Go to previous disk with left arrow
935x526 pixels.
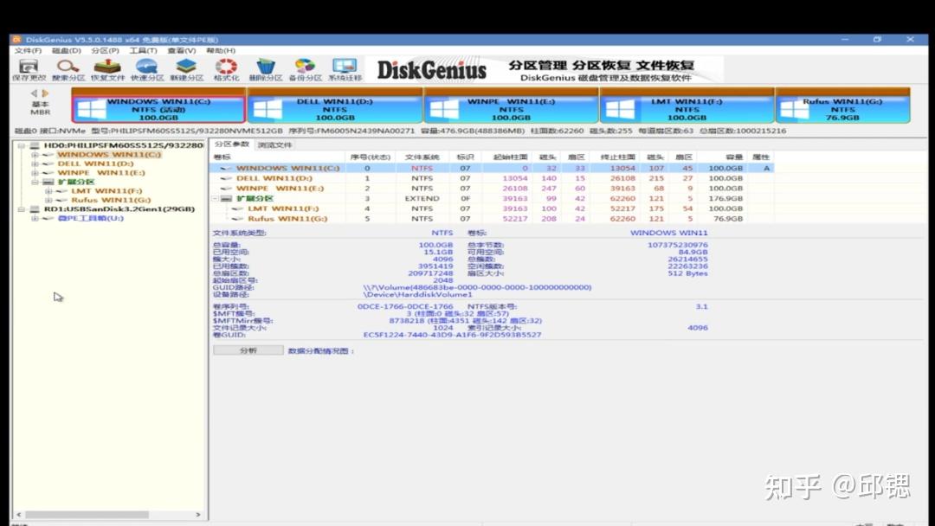click(34, 93)
